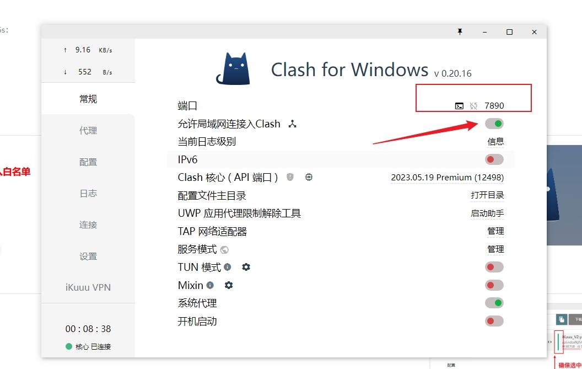This screenshot has width=582, height=369.
Task: Click the 系统代理 label
Action: coord(197,303)
